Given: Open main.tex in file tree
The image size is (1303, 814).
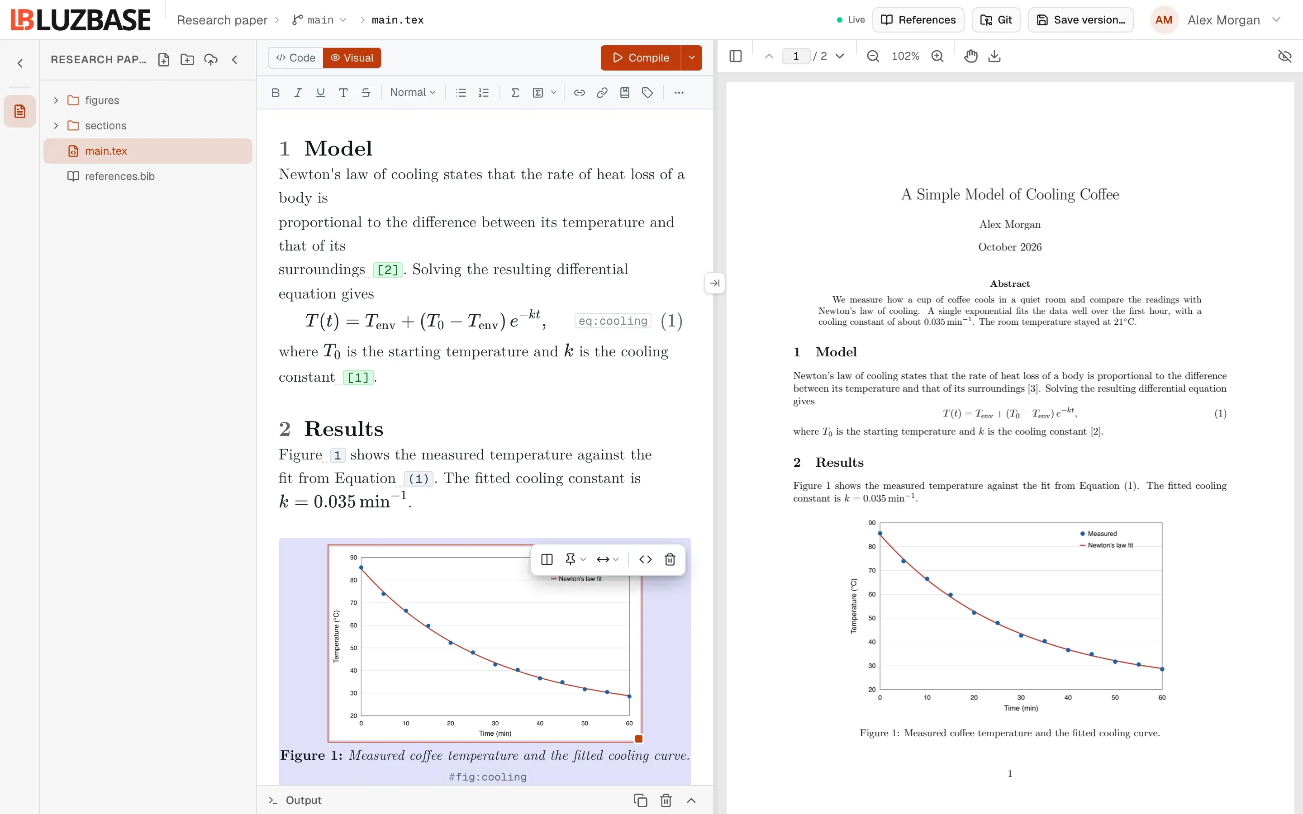Looking at the screenshot, I should 147,151.
